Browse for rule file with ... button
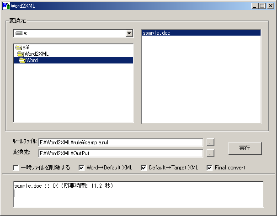Screen dimensions: 277x216 click(210, 142)
